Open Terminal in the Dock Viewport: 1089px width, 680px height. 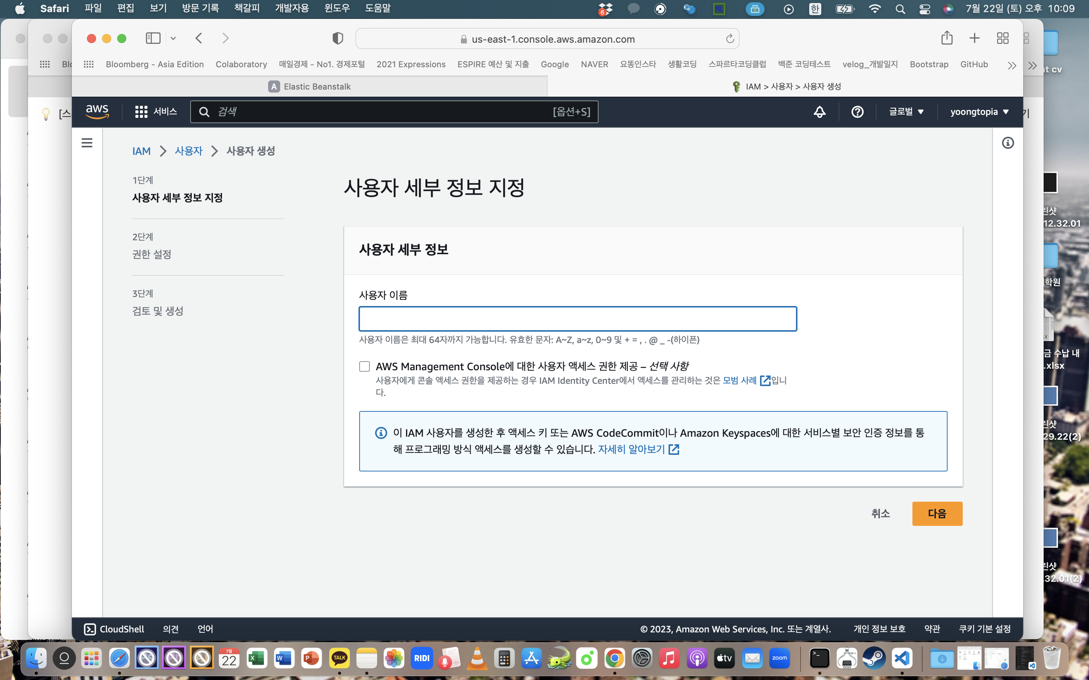point(819,658)
